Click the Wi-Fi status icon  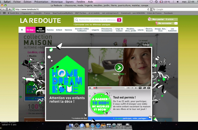click(x=151, y=2)
